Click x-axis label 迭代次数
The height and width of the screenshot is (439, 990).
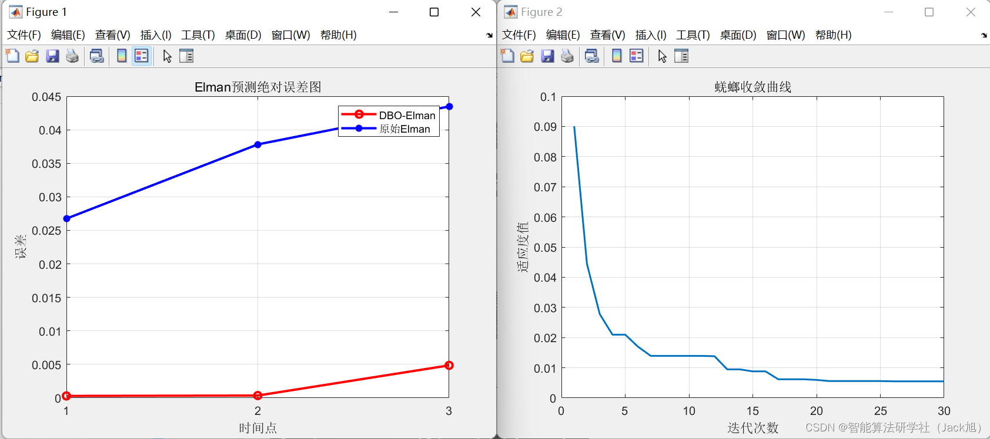753,428
